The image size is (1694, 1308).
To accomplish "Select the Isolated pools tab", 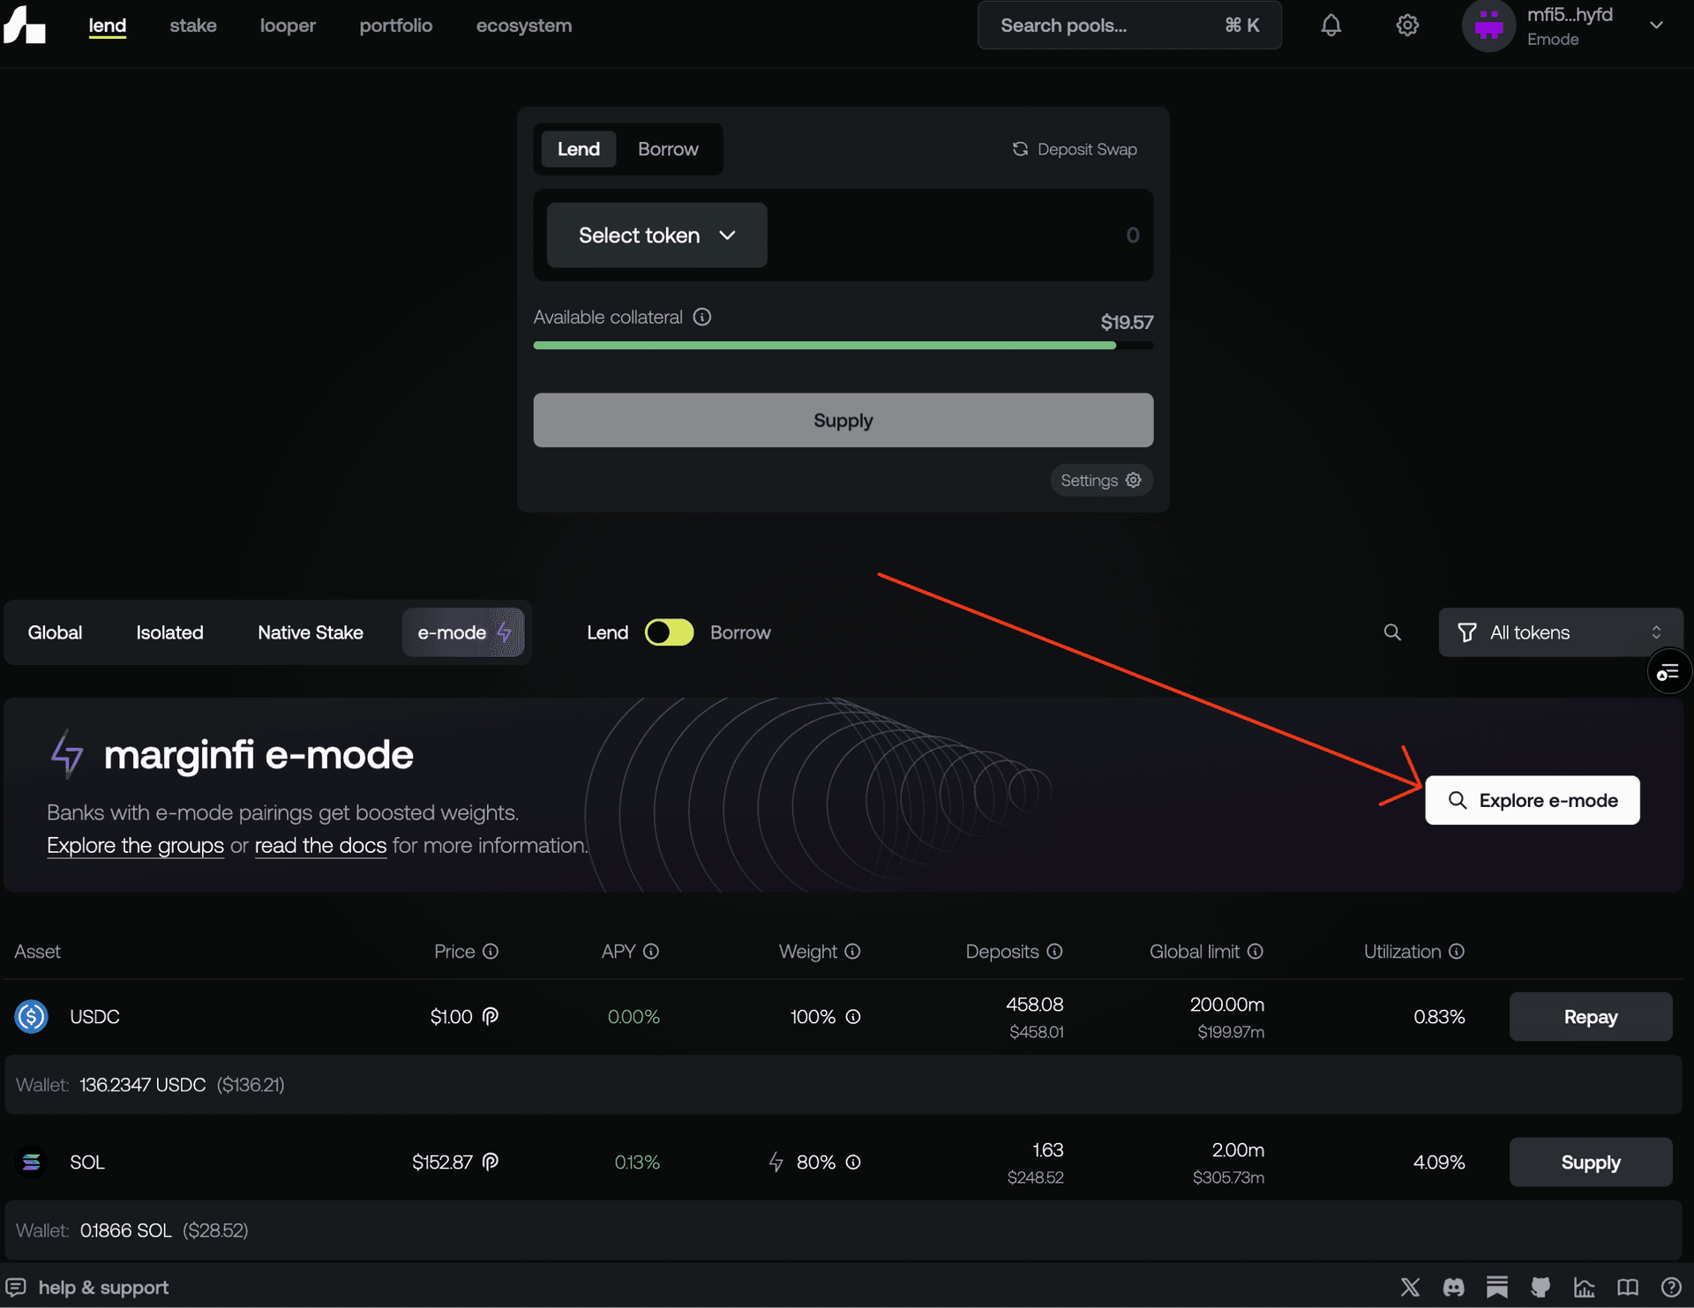I will [169, 632].
